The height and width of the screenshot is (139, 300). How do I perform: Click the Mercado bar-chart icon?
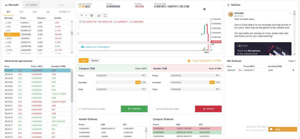6,5
